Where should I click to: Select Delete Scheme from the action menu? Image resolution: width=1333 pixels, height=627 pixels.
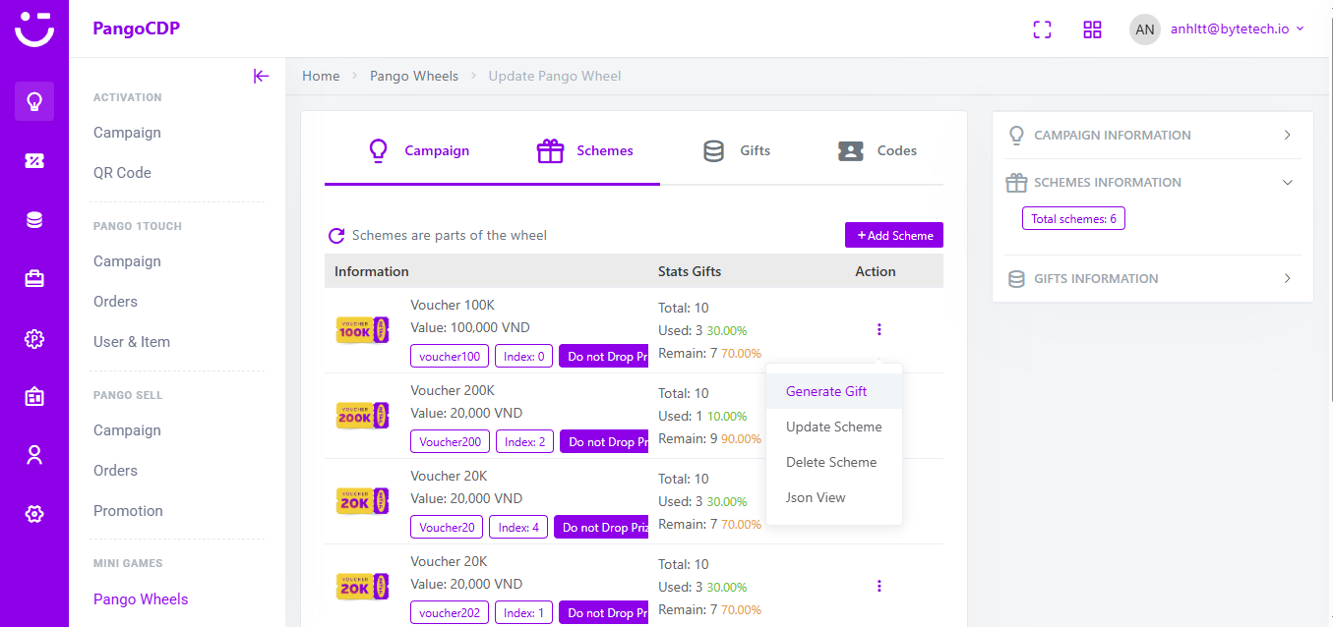tap(834, 462)
